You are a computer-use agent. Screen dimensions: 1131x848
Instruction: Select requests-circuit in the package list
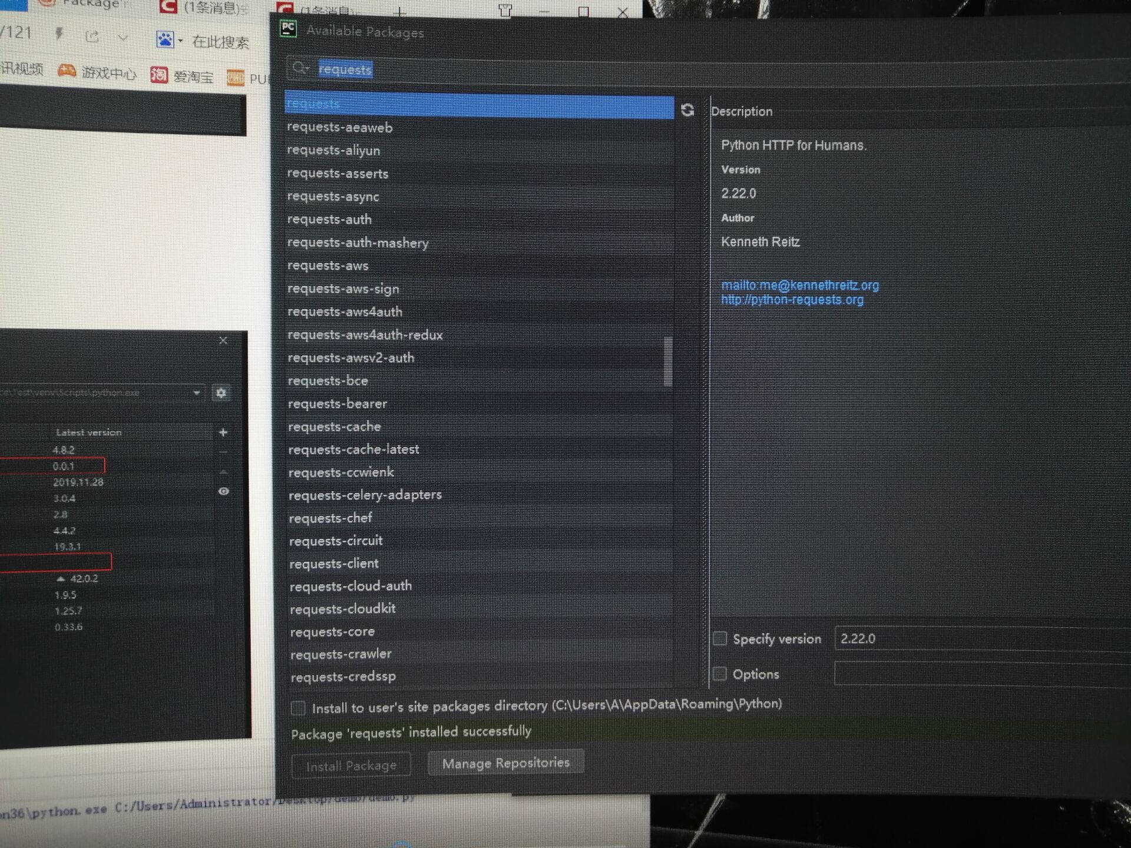point(479,541)
